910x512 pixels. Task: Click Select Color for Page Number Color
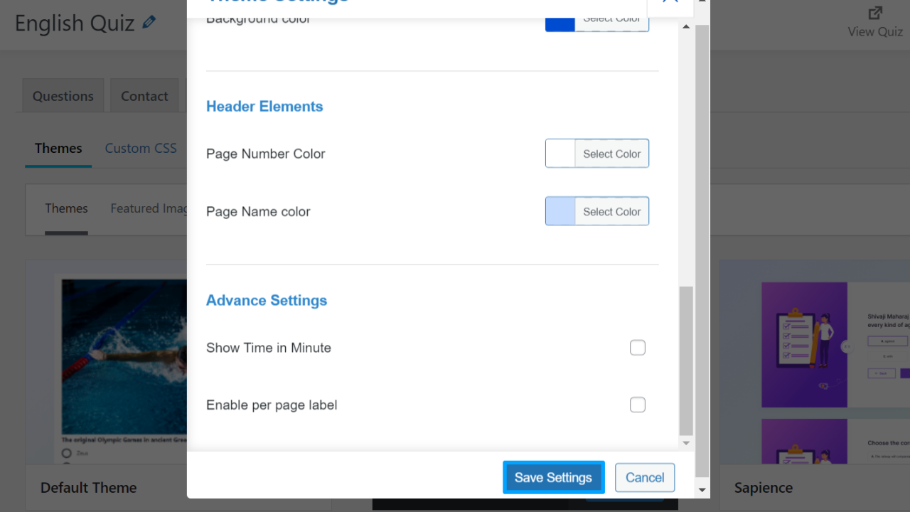[612, 154]
